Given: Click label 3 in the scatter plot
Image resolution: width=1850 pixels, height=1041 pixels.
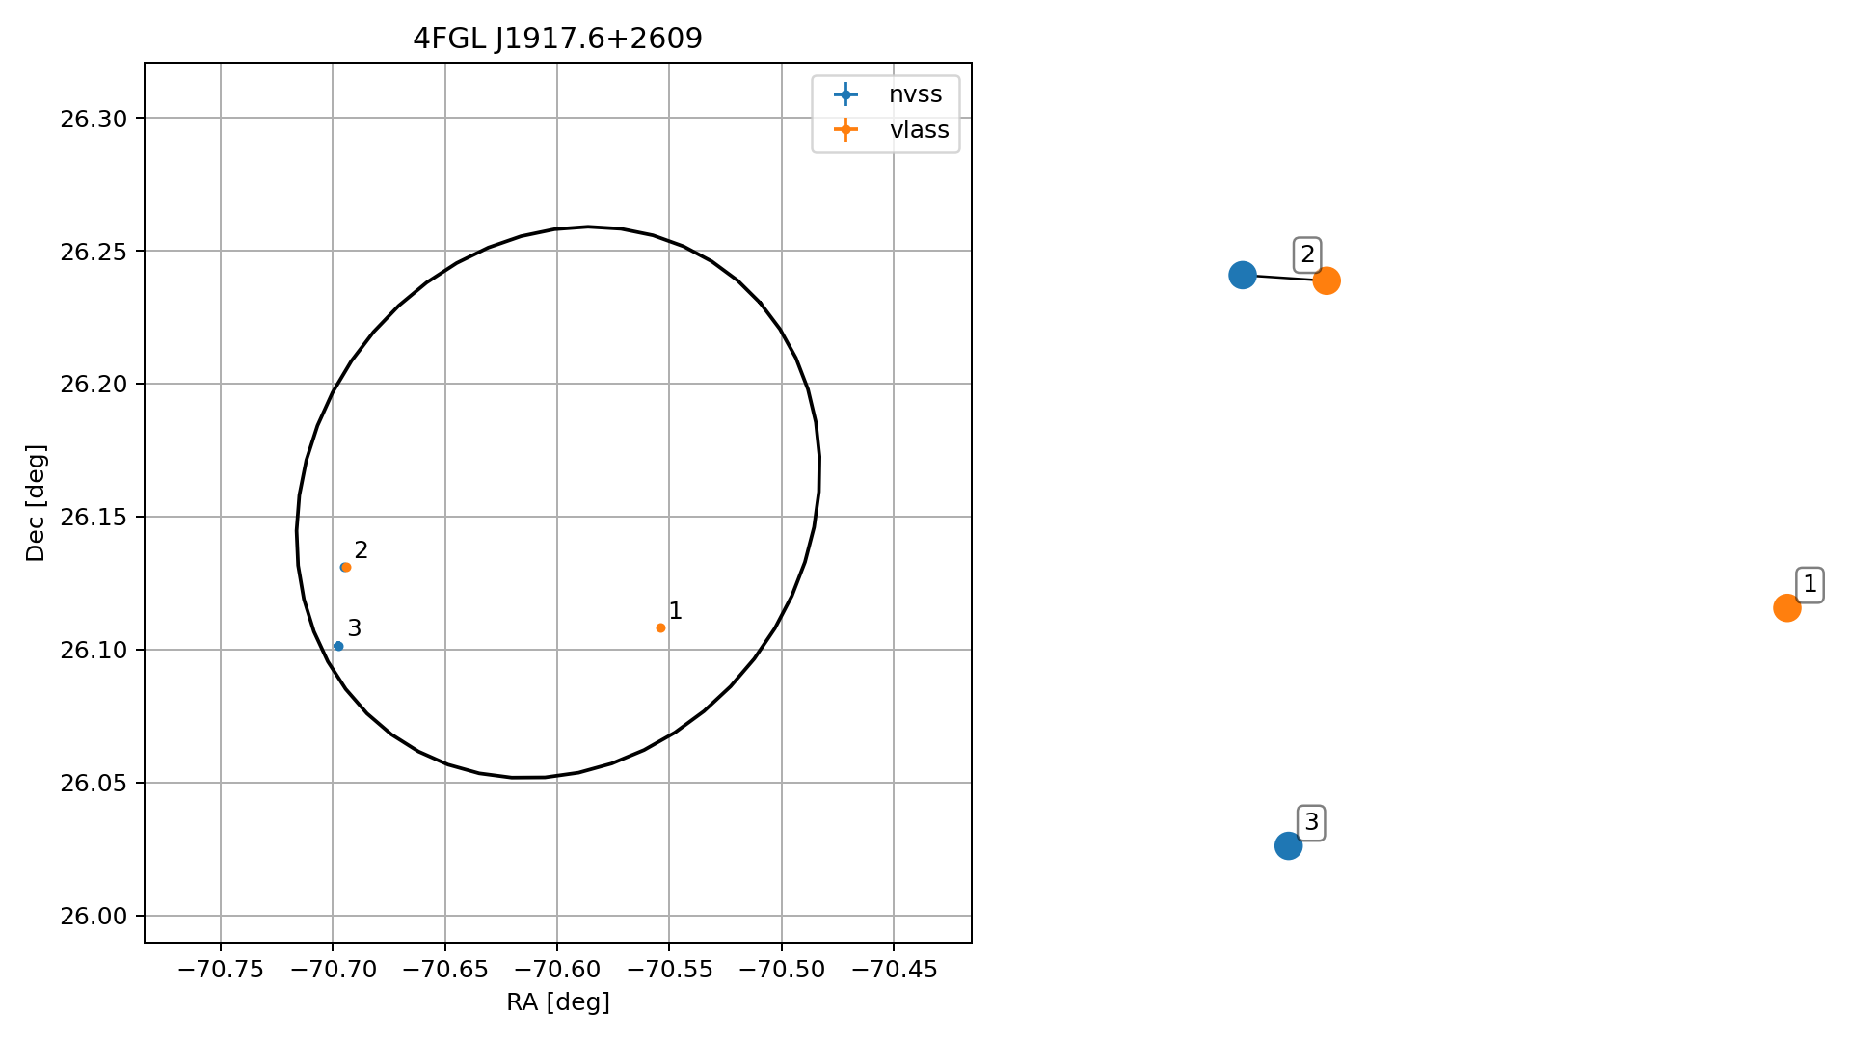Looking at the screenshot, I should pos(355,628).
